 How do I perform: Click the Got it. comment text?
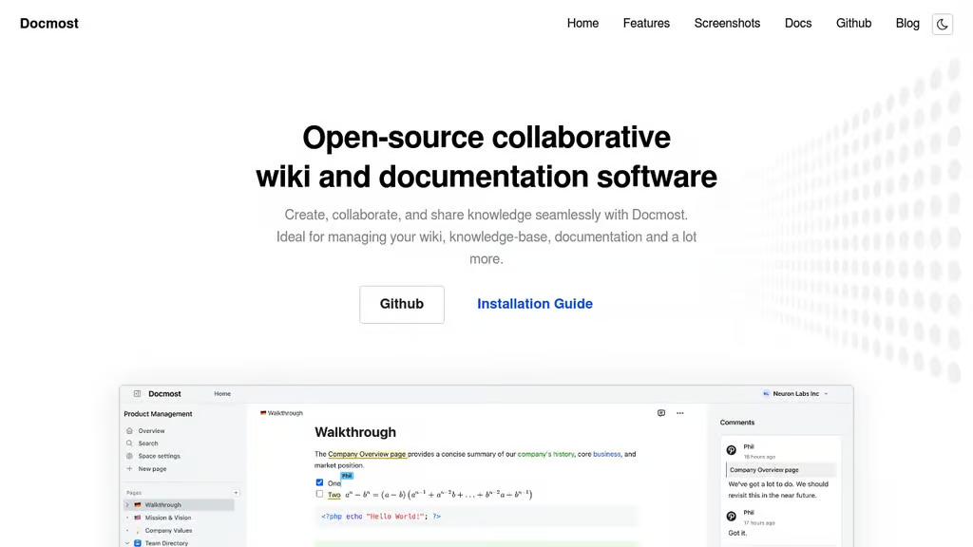click(737, 534)
